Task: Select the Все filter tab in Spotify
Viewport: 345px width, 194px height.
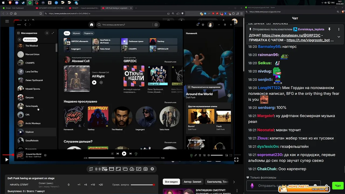Action: [67, 33]
